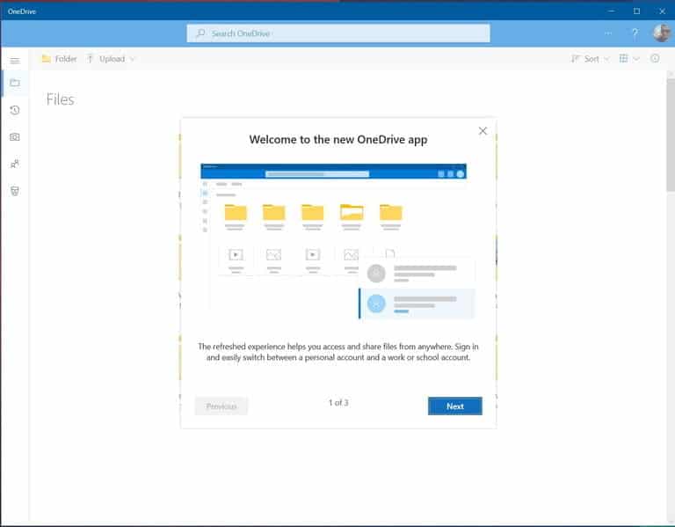675x527 pixels.
Task: Focus the Search OneDrive field
Action: pos(338,33)
